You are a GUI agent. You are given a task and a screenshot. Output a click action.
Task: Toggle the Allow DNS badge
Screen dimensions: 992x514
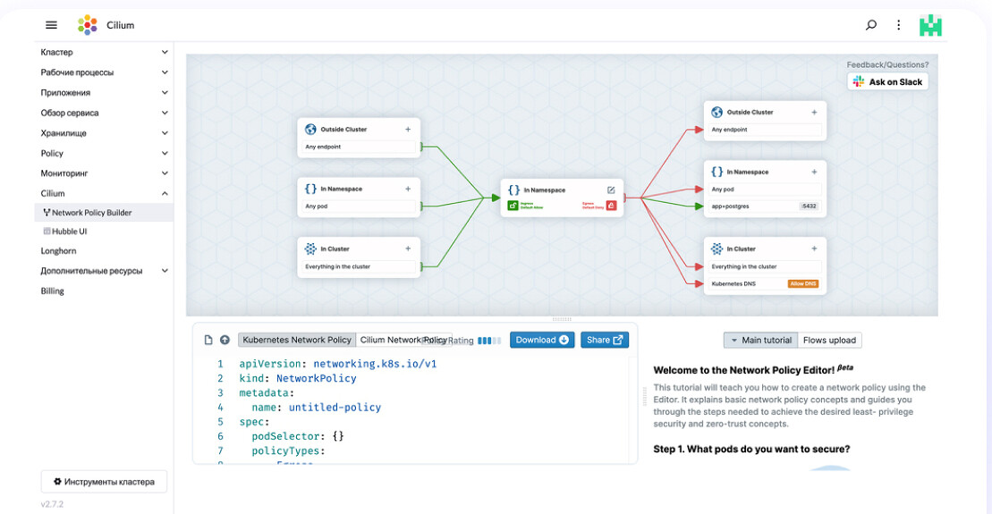(x=802, y=284)
